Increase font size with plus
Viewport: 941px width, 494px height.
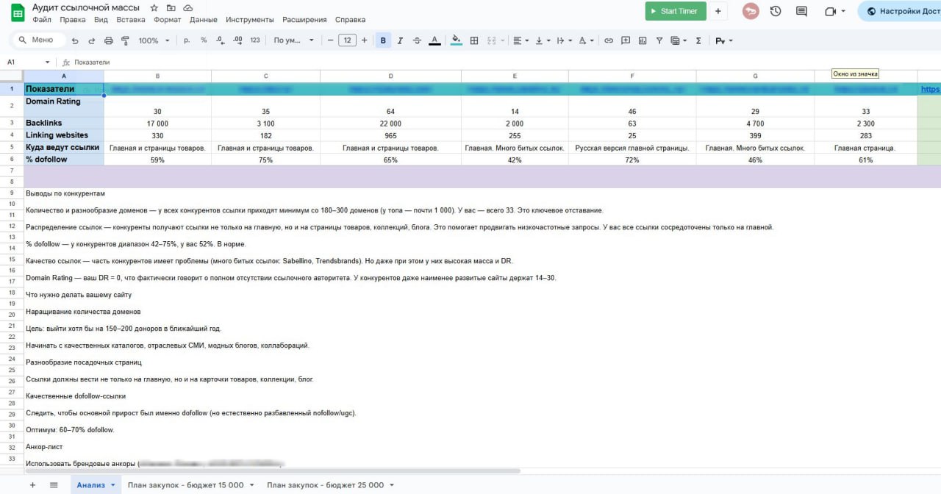pyautogui.click(x=364, y=40)
